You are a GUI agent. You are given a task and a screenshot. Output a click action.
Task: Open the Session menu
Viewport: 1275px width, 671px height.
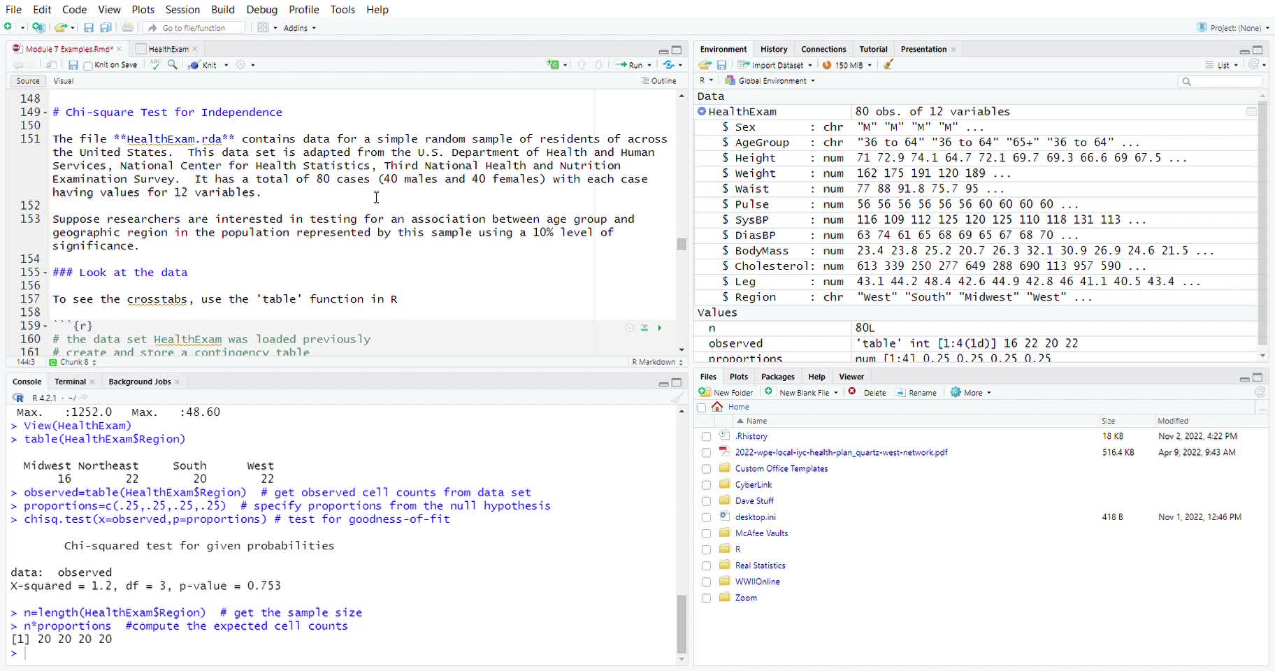(182, 10)
